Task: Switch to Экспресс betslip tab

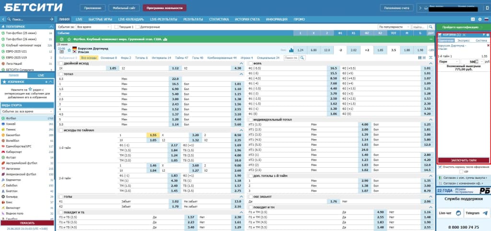Action: click(464, 41)
